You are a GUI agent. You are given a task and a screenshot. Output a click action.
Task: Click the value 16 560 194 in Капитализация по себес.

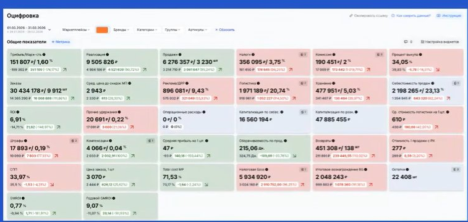click(x=255, y=120)
